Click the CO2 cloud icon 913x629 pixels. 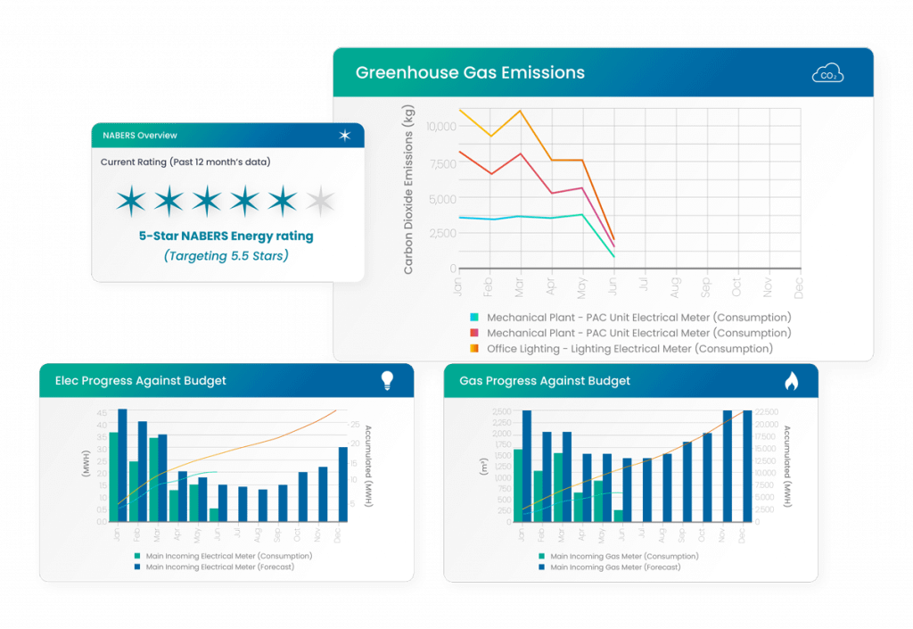click(827, 73)
